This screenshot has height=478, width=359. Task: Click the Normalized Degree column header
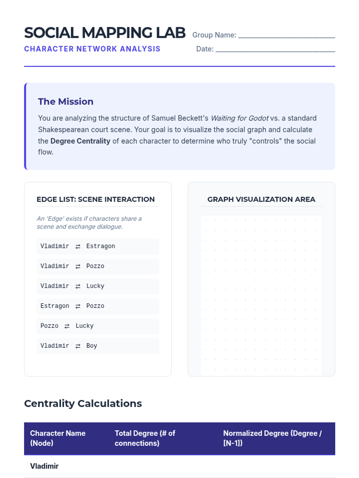click(272, 438)
